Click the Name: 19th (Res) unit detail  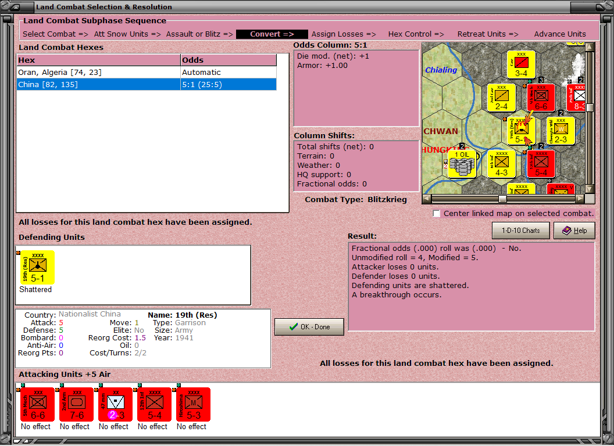[182, 315]
